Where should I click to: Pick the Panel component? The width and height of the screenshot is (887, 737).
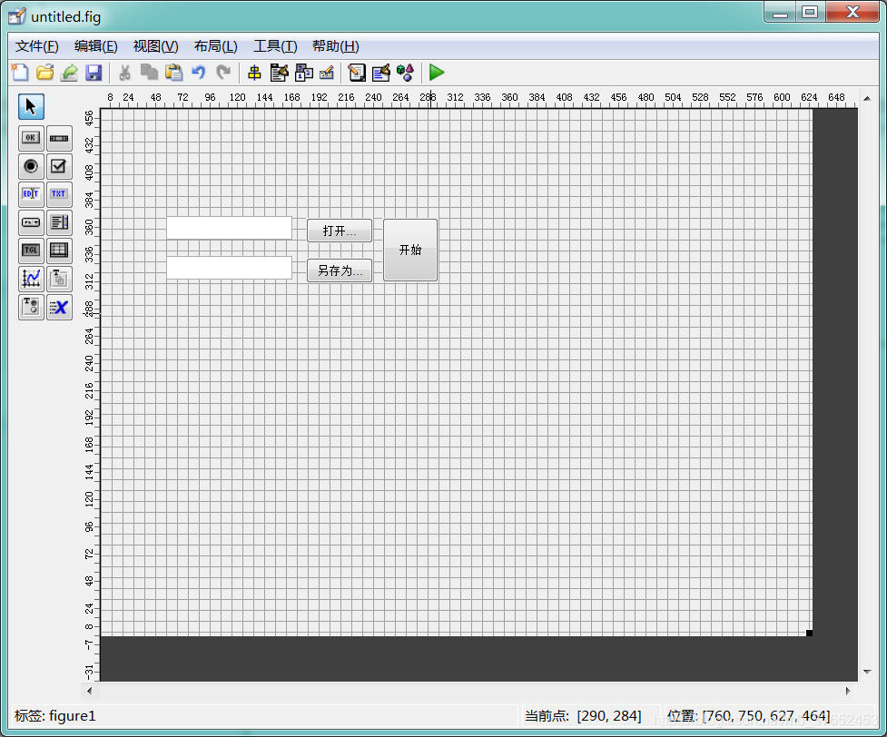[59, 279]
